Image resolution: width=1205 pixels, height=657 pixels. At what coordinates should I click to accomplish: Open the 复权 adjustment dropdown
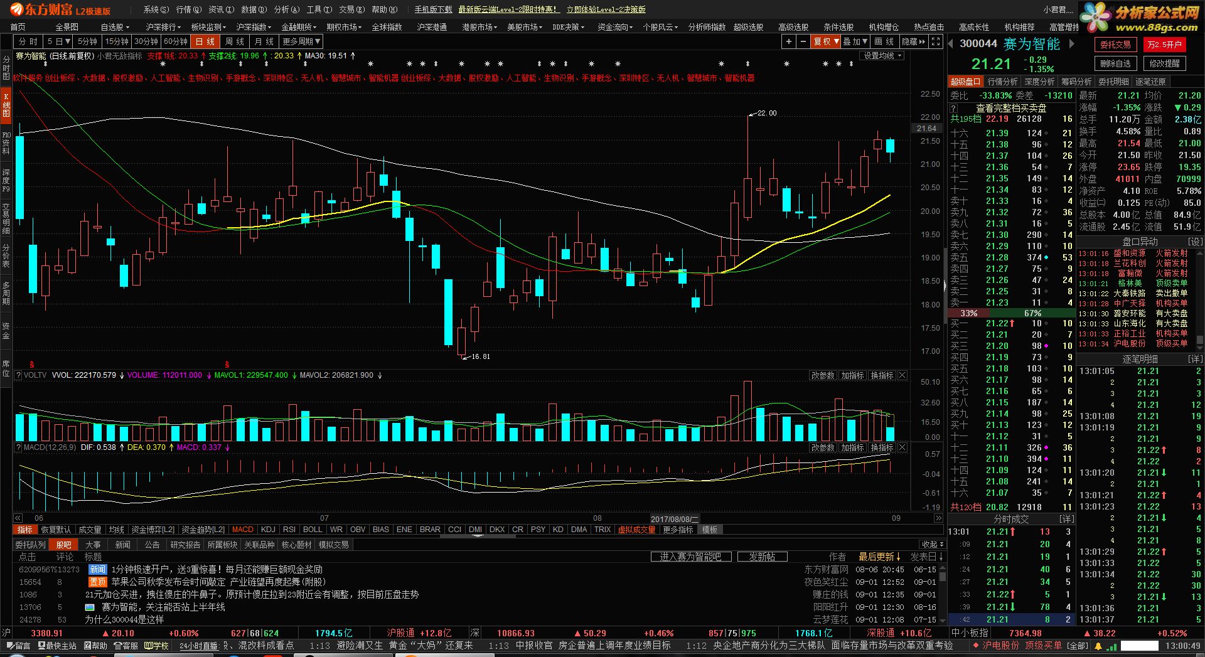(826, 41)
